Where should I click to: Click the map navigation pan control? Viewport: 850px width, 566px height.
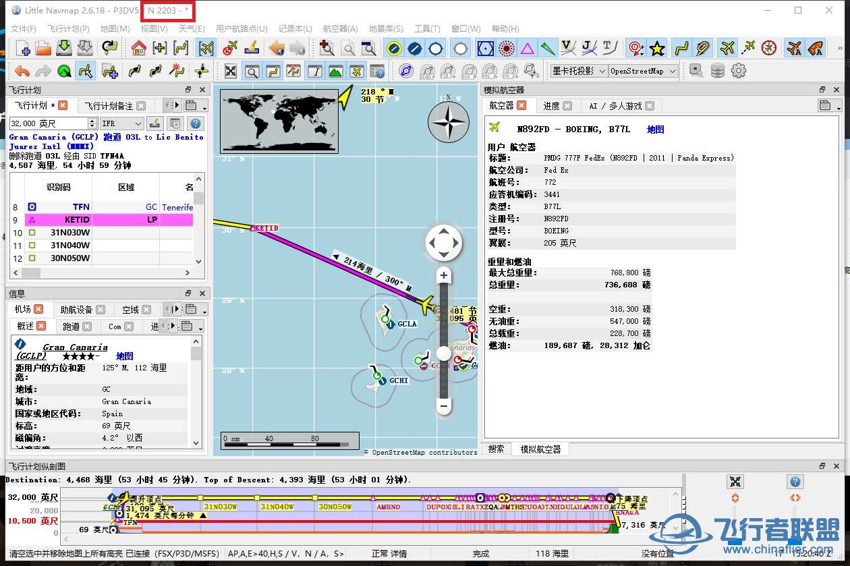tap(443, 242)
